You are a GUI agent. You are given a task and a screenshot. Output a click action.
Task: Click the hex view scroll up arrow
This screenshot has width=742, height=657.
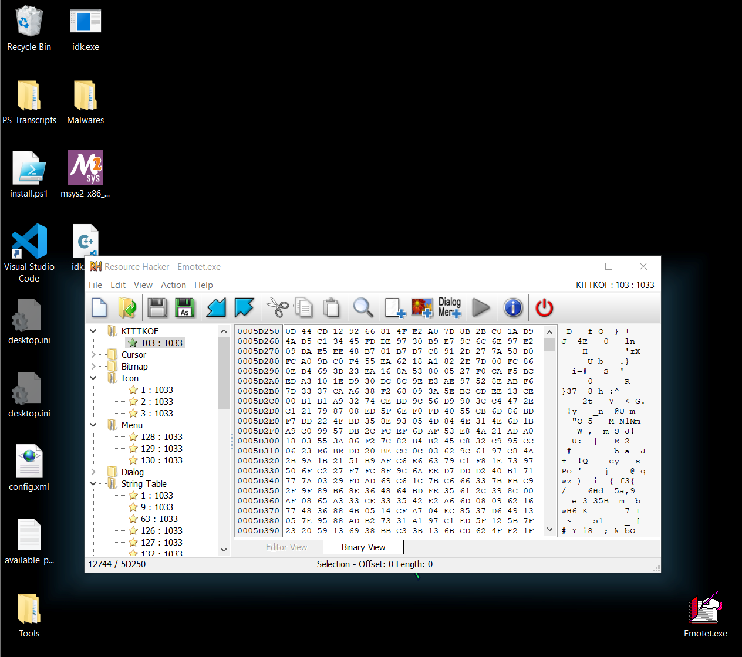(549, 332)
